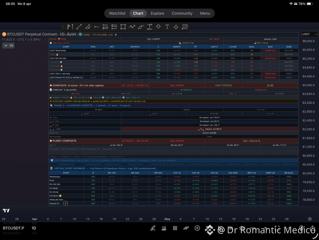Tap the 08:05 clock in status bar
The width and height of the screenshot is (319, 240).
pyautogui.click(x=10, y=4)
